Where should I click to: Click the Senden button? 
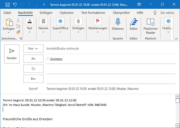click(x=12, y=54)
